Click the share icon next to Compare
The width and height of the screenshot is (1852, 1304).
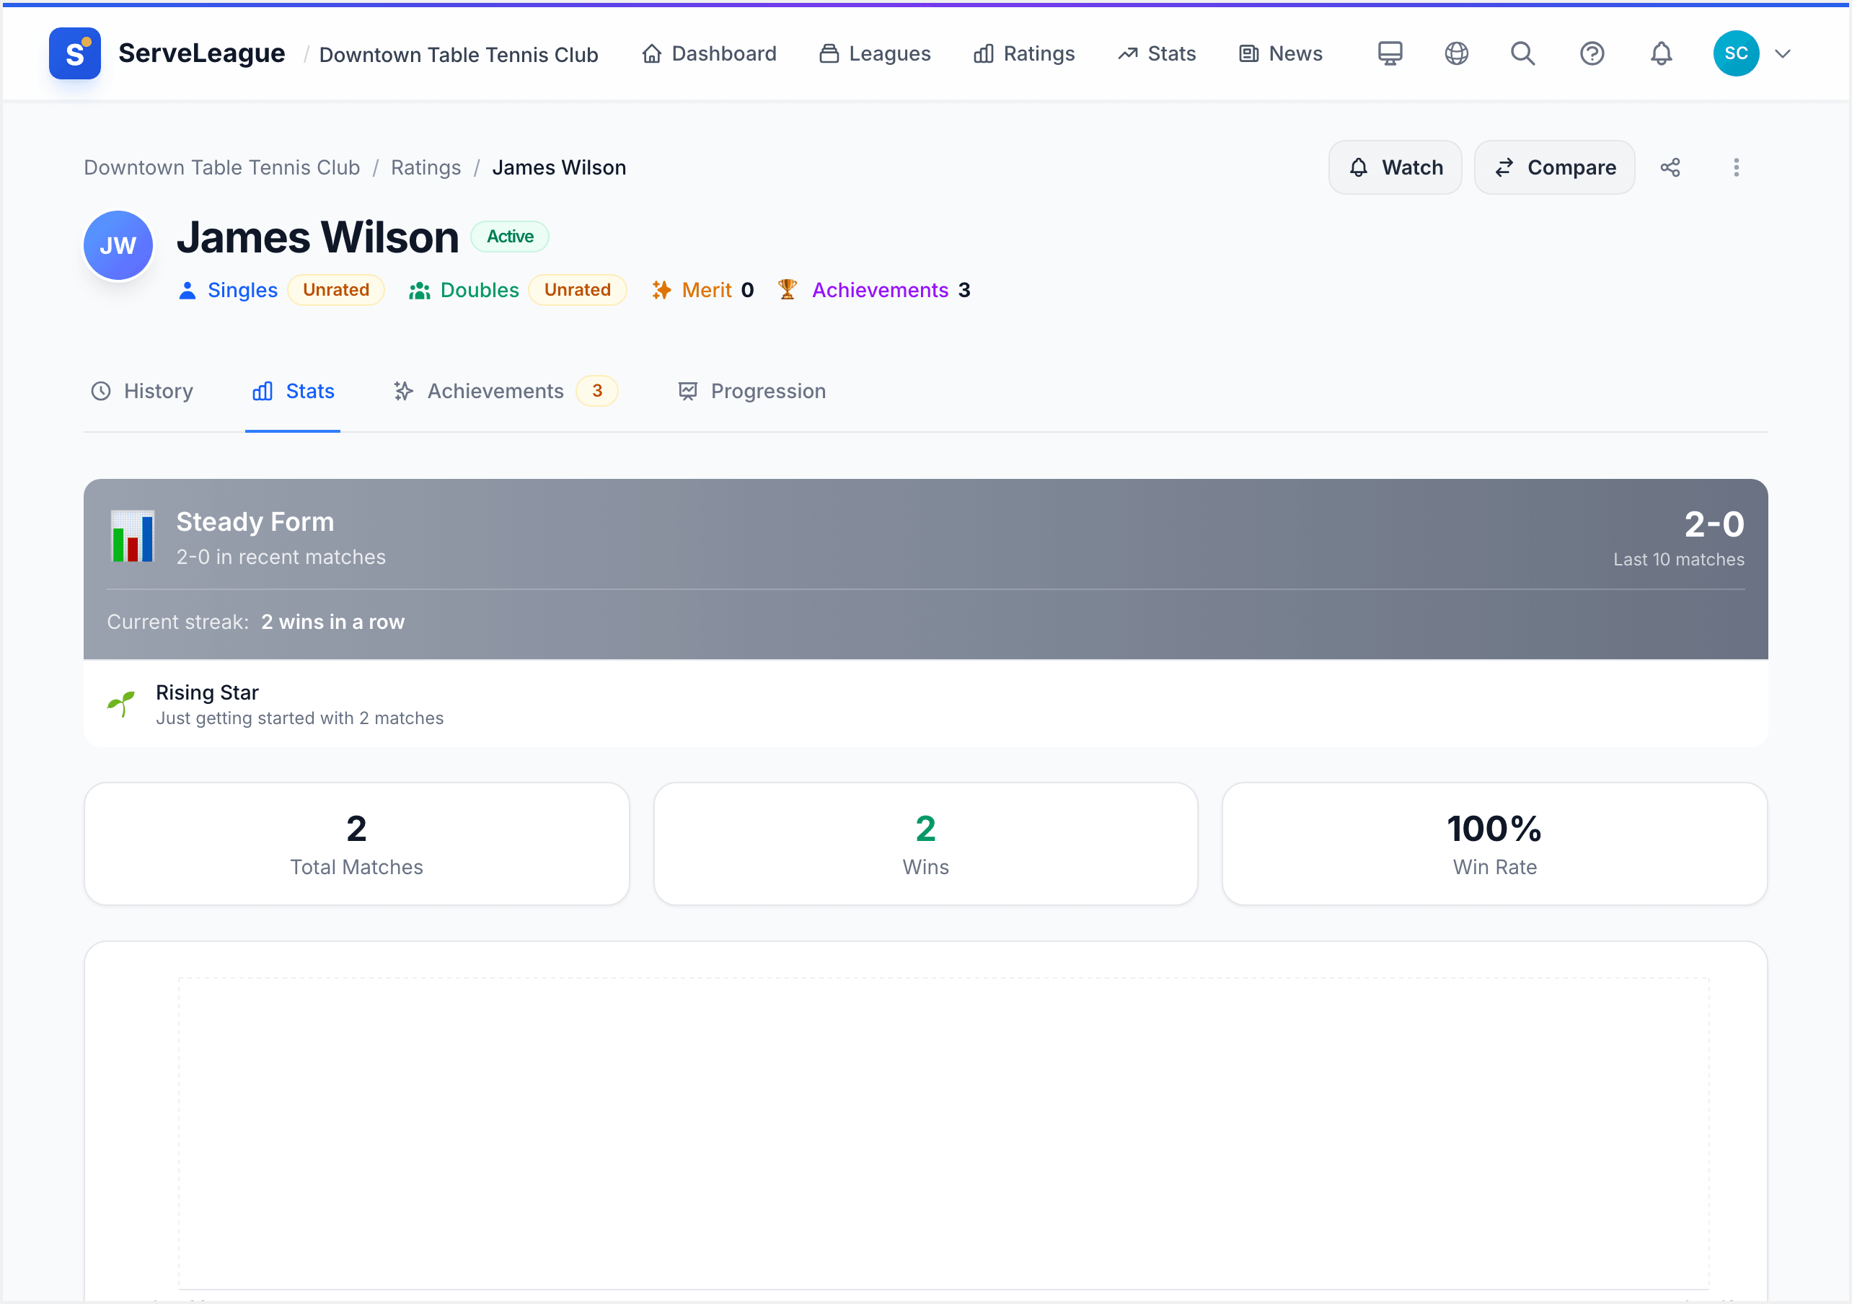point(1670,167)
